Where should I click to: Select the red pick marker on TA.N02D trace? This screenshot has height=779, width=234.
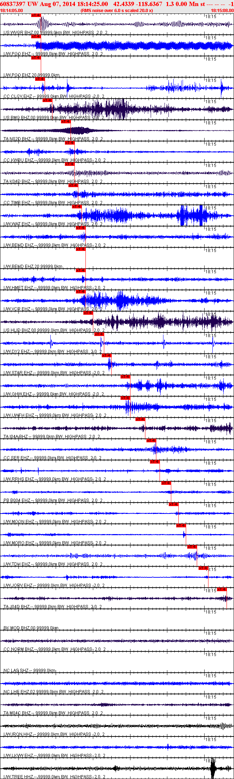pyautogui.click(x=66, y=122)
